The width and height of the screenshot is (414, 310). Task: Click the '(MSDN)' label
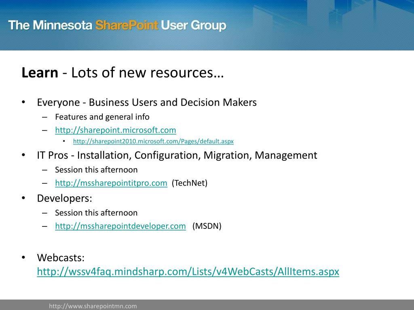[207, 226]
